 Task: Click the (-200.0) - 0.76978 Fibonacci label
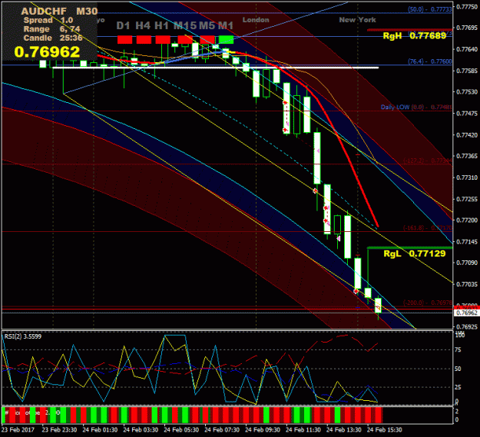pos(428,303)
